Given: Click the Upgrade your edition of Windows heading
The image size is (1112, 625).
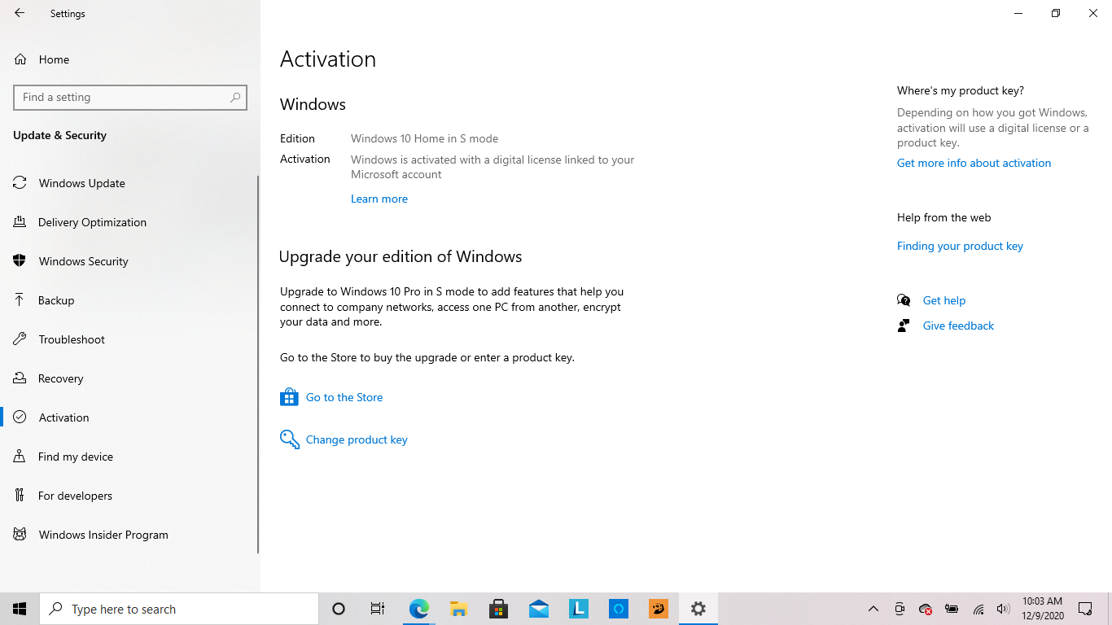Looking at the screenshot, I should pyautogui.click(x=401, y=256).
